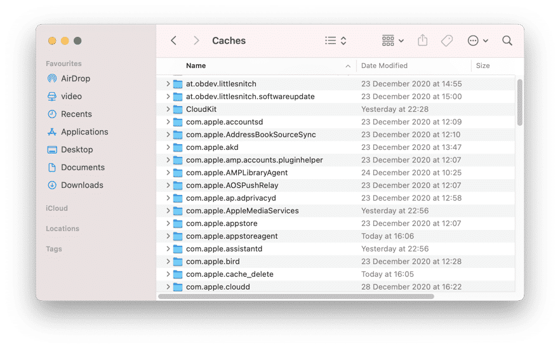Open AirDrop in the sidebar
This screenshot has height=348, width=560.
[69, 78]
